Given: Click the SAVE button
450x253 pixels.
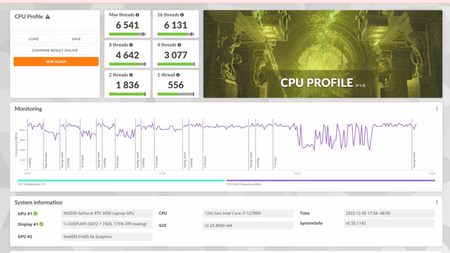Looking at the screenshot, I should (x=76, y=39).
